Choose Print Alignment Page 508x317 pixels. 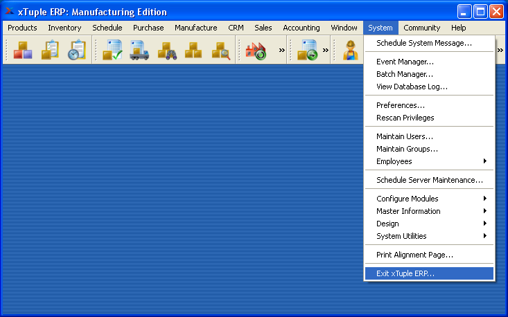pos(429,255)
